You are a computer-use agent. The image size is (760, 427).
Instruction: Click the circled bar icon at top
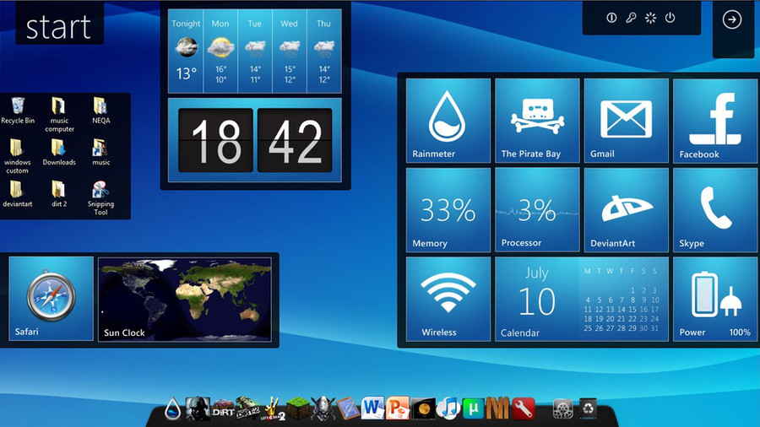click(x=611, y=18)
